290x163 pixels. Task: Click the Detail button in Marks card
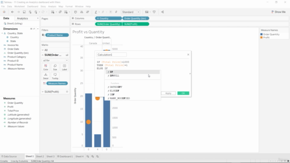tap(46, 76)
